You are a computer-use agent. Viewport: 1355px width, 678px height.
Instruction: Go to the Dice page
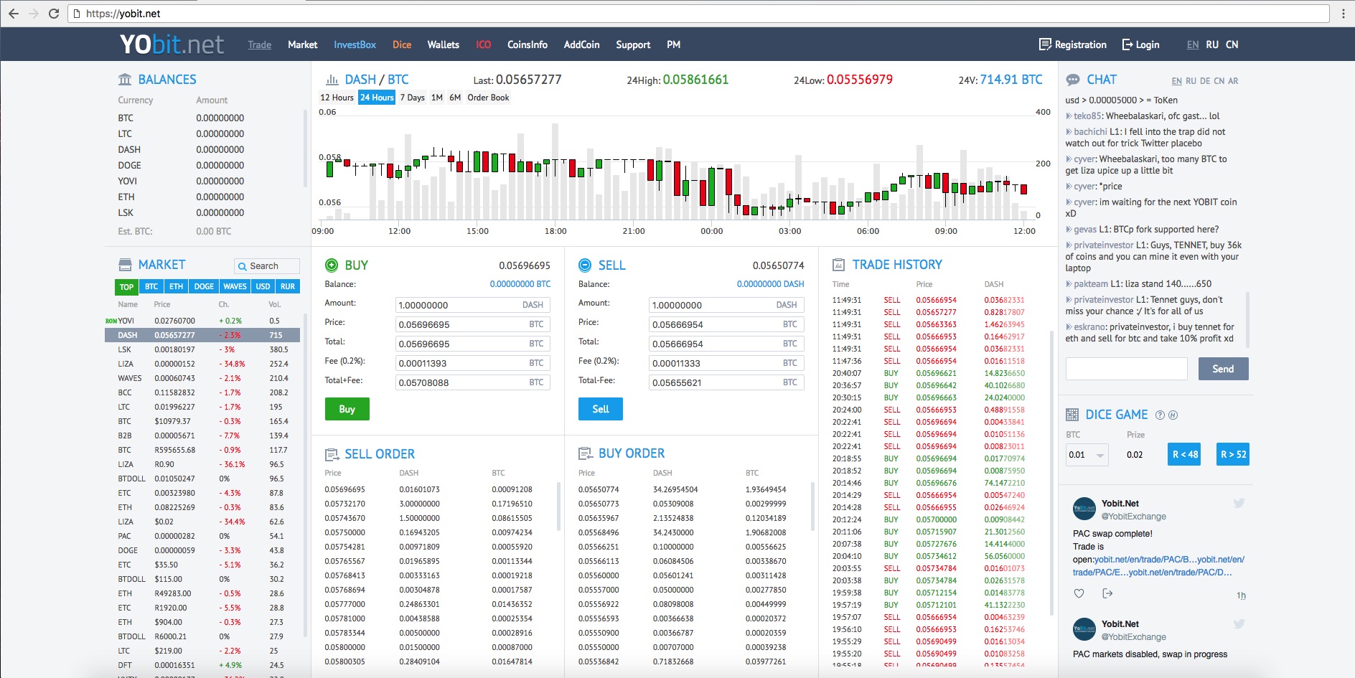[402, 44]
